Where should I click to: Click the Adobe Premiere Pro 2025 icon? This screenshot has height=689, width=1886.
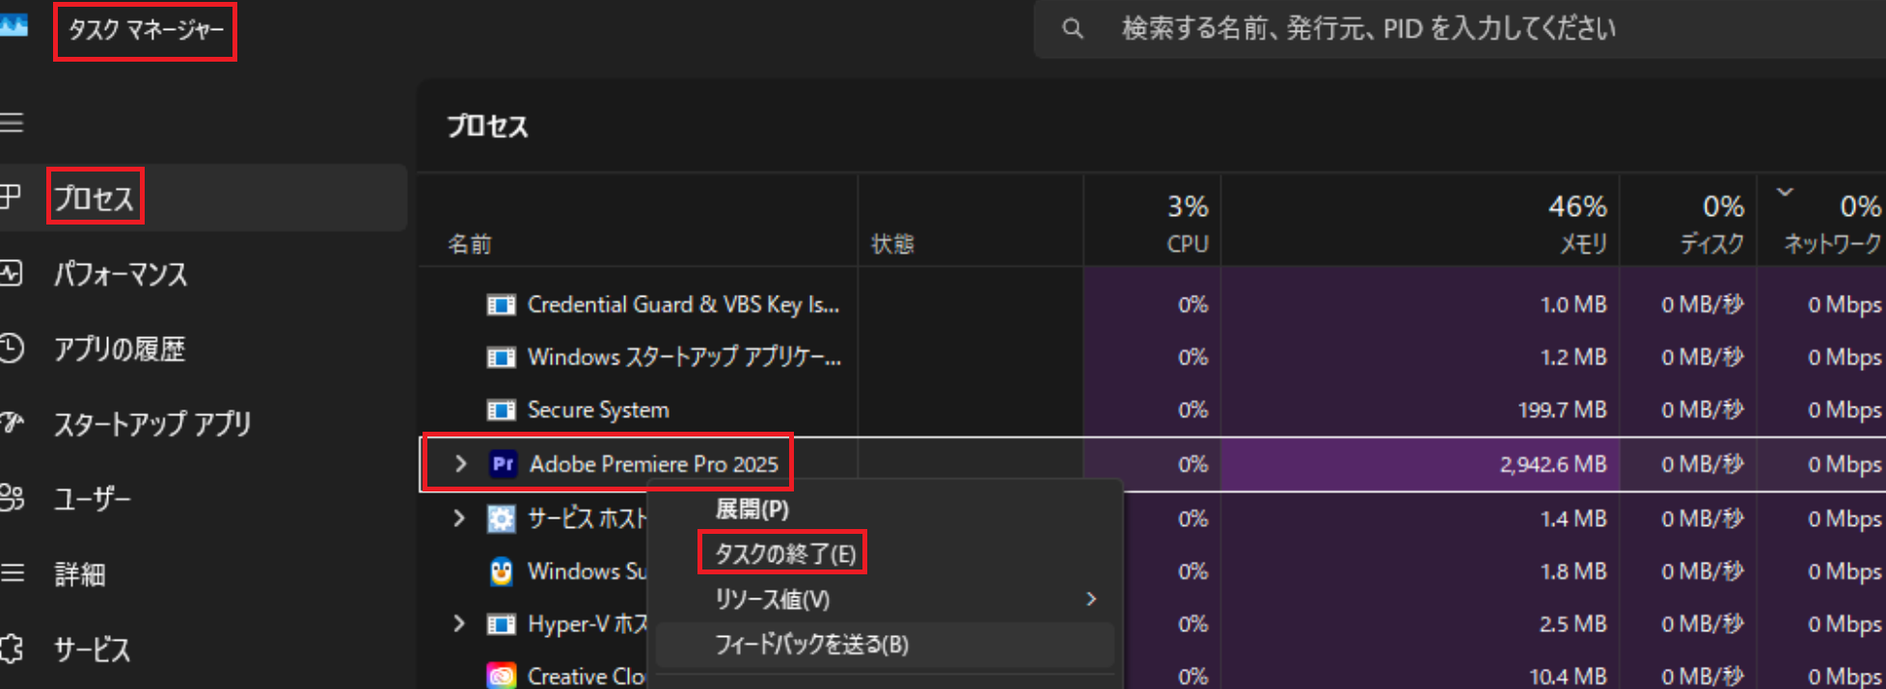[x=503, y=464]
